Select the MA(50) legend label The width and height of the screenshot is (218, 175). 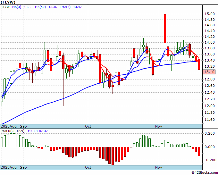pyautogui.click(x=40, y=7)
